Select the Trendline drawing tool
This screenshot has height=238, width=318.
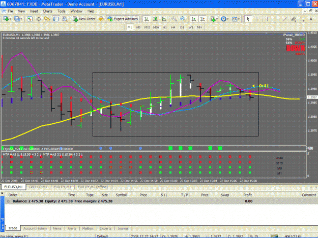point(285,19)
